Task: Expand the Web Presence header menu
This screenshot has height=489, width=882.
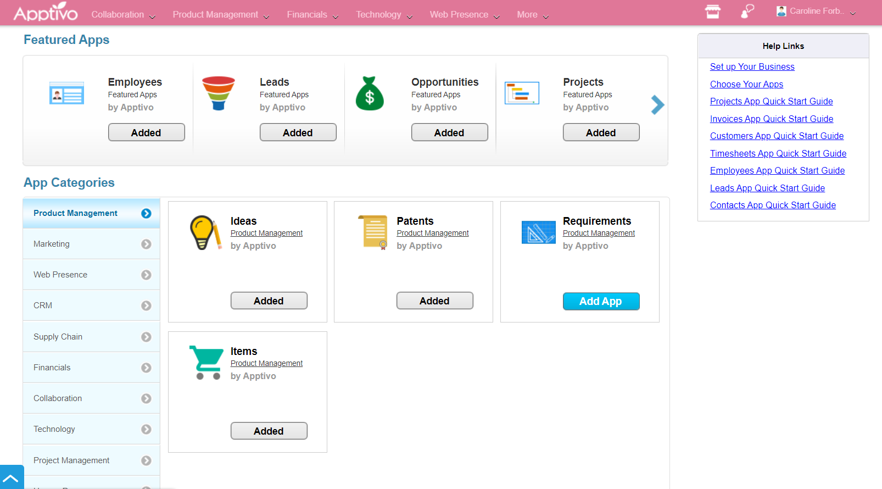Action: click(465, 15)
